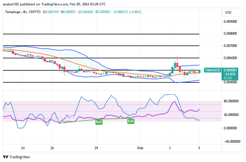Select the second green Bull divergence label

pyautogui.click(x=130, y=121)
